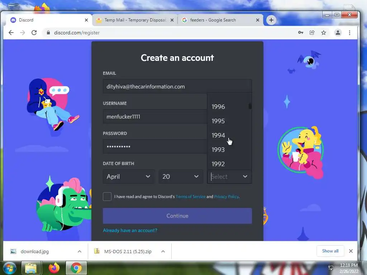
Task: Open the download.jpg file icon in downloads bar
Action: [13, 251]
